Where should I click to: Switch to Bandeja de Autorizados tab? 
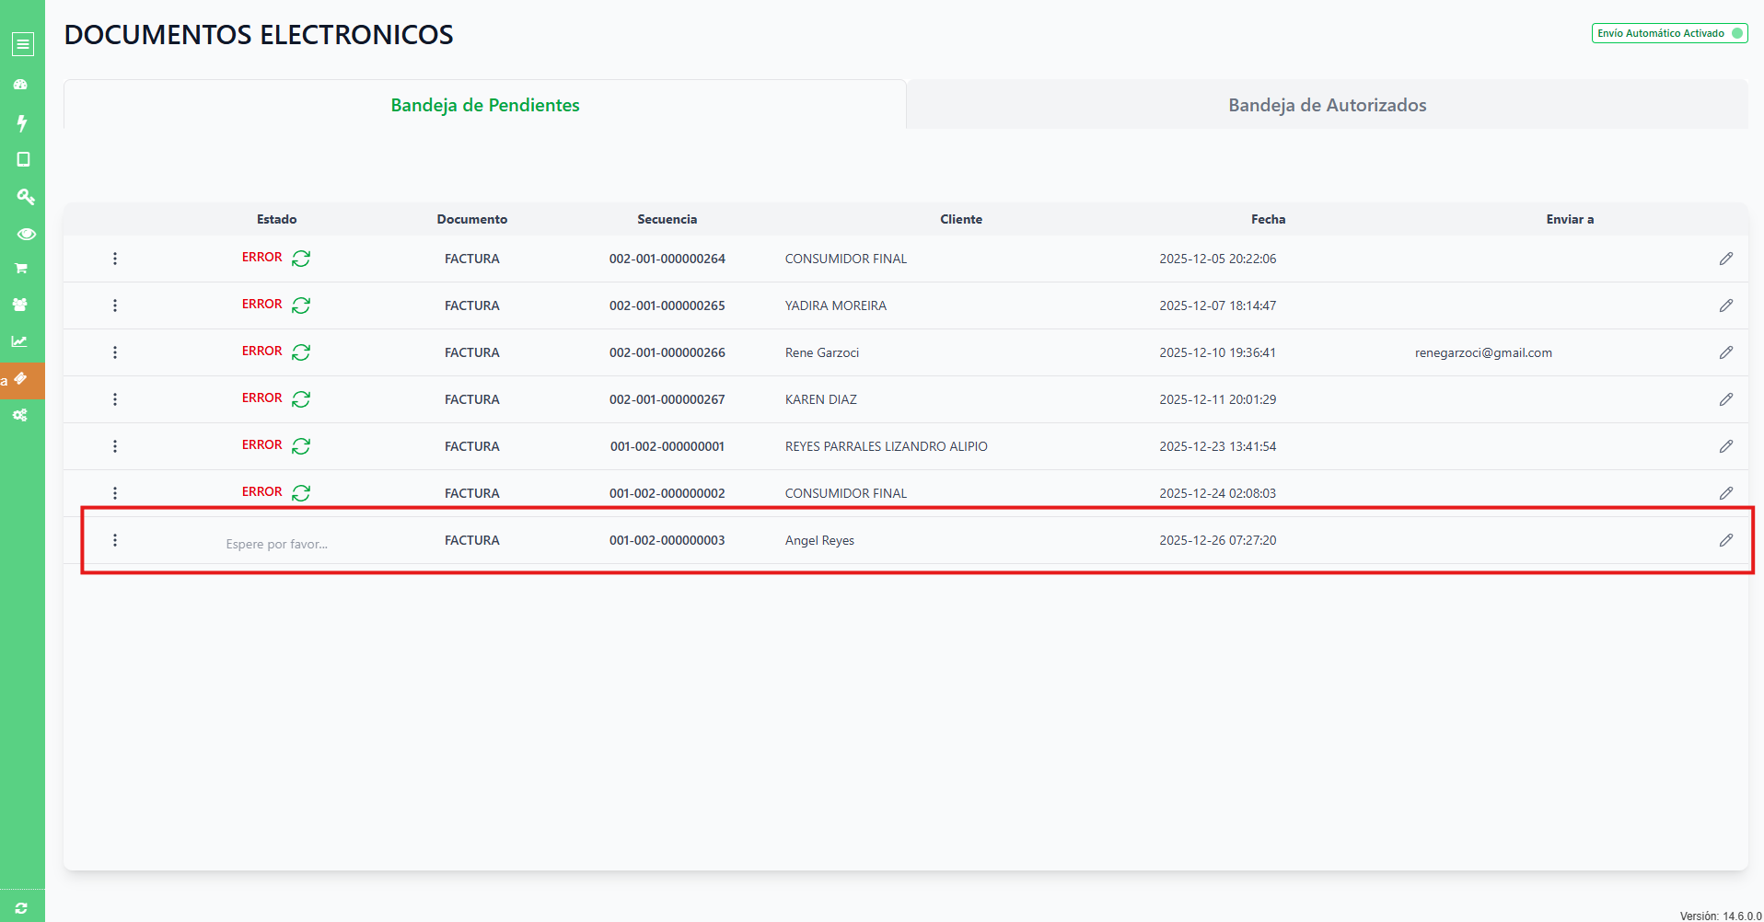coord(1328,105)
